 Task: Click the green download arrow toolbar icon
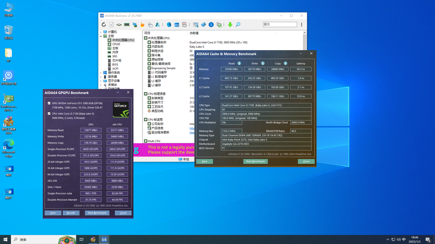(x=230, y=25)
